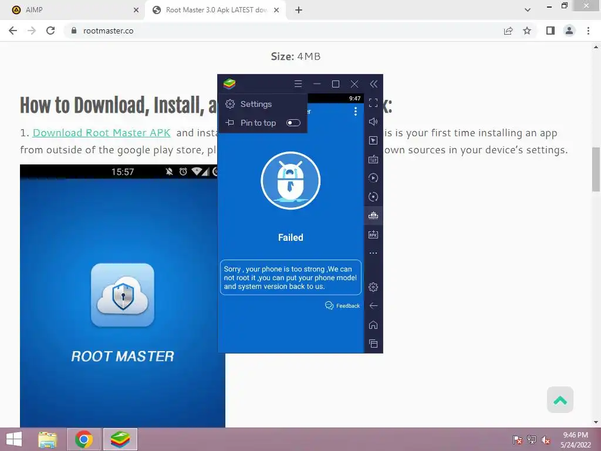Click scrollbar down arrow in Chrome

point(596,422)
